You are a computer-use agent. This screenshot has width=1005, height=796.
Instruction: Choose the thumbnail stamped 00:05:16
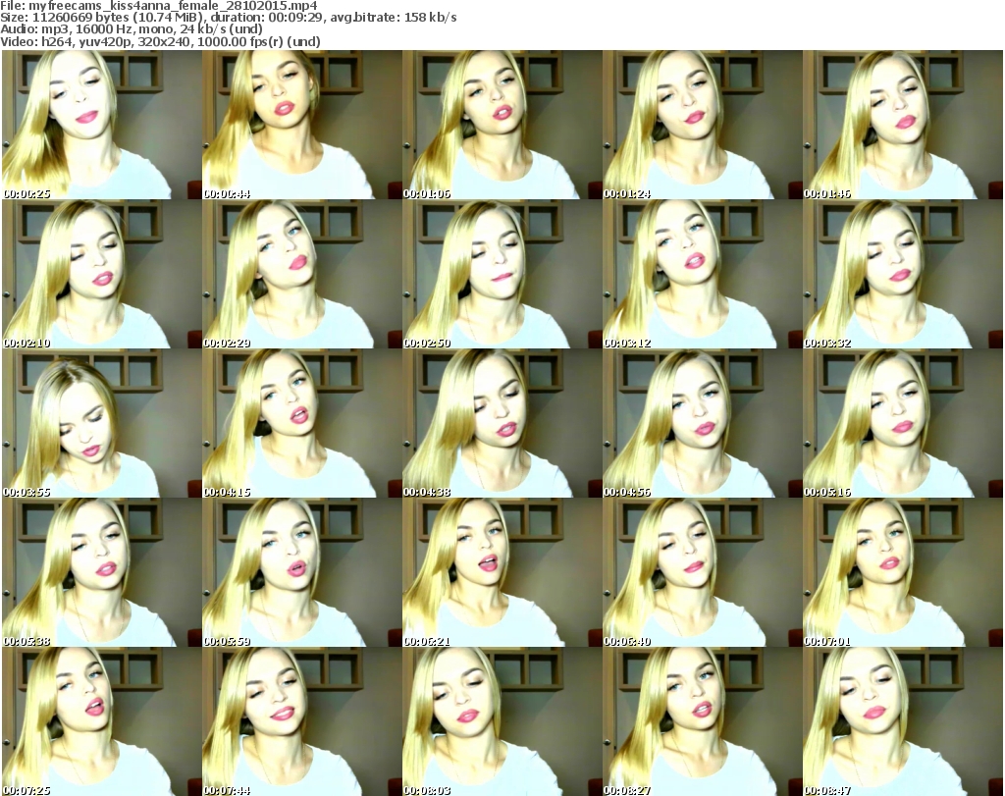[903, 423]
